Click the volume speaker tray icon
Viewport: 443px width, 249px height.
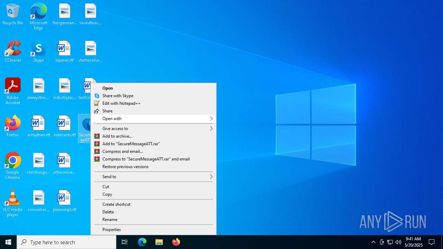point(398,242)
